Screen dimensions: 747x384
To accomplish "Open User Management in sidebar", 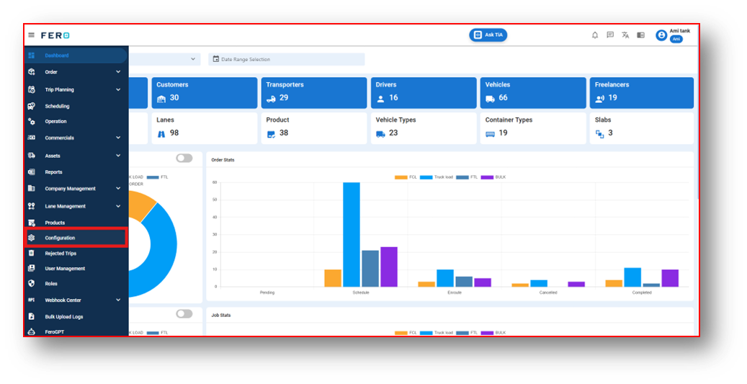I will point(76,269).
